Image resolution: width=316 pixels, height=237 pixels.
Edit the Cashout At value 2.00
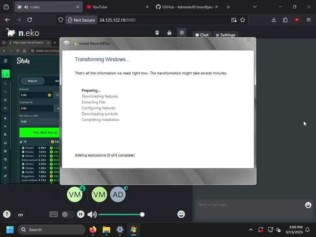(36, 108)
